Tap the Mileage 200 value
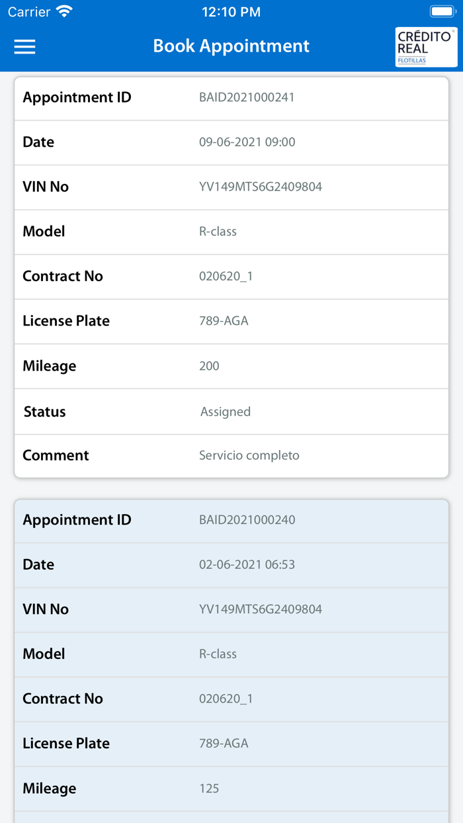The width and height of the screenshot is (463, 823). pyautogui.click(x=209, y=366)
